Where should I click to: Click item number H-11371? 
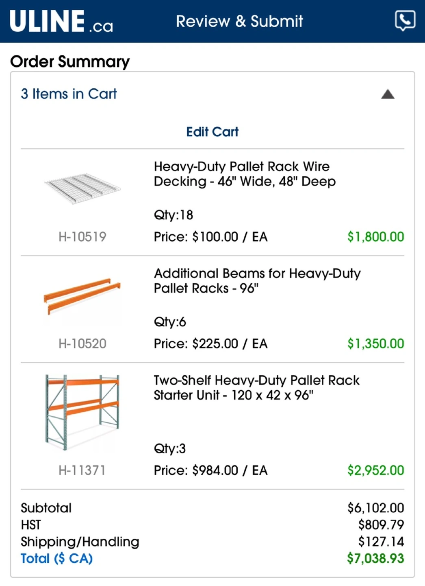(82, 470)
